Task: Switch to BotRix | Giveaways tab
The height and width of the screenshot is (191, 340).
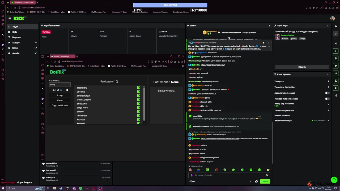Action: [x=63, y=57]
